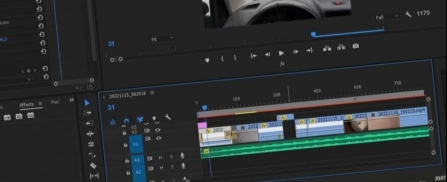Close the 20221115_082518 sequence tab
The height and width of the screenshot is (182, 447).
point(104,97)
